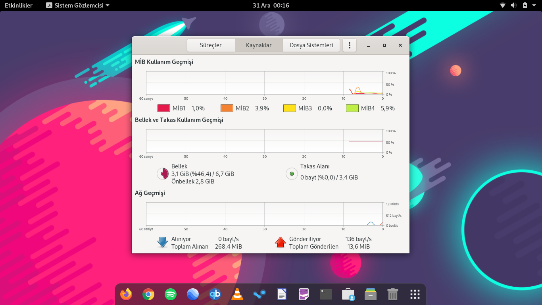542x305 pixels.
Task: Launch LibreOffice Writer from the dock
Action: click(x=282, y=294)
